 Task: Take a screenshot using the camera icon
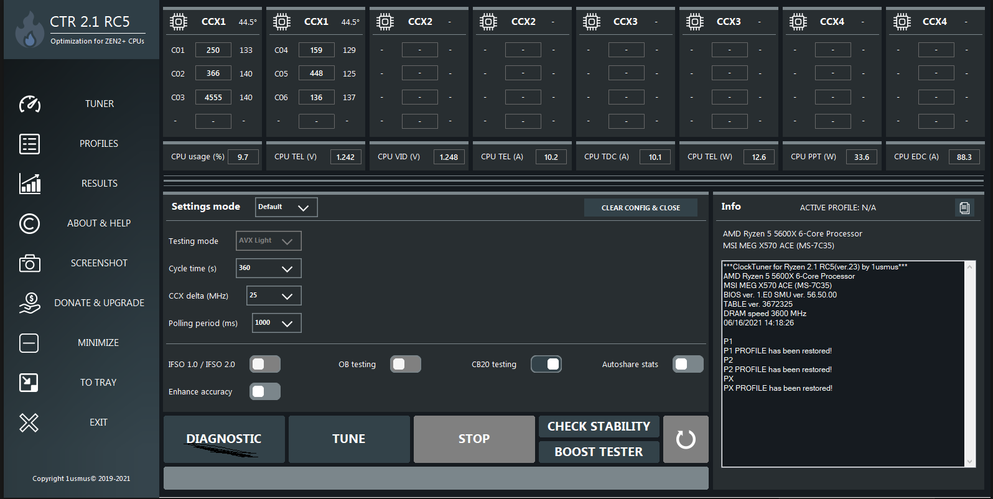(29, 263)
